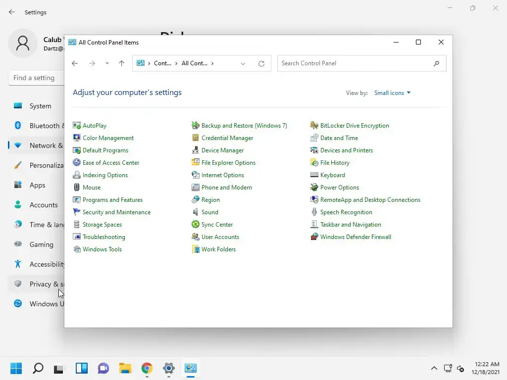Viewport: 507px width, 380px height.
Task: Click the user profile avatar in Settings
Action: [x=23, y=44]
